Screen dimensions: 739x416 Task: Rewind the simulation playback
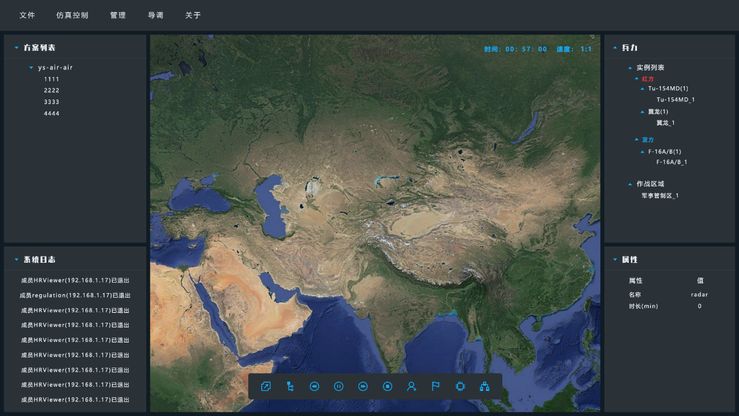[314, 386]
